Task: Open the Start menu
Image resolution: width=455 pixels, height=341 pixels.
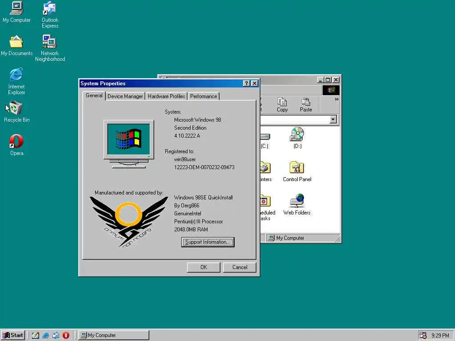Action: click(x=13, y=335)
